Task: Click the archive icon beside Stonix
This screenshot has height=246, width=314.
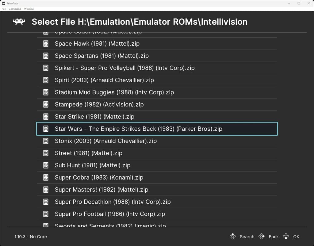Action: click(46, 141)
